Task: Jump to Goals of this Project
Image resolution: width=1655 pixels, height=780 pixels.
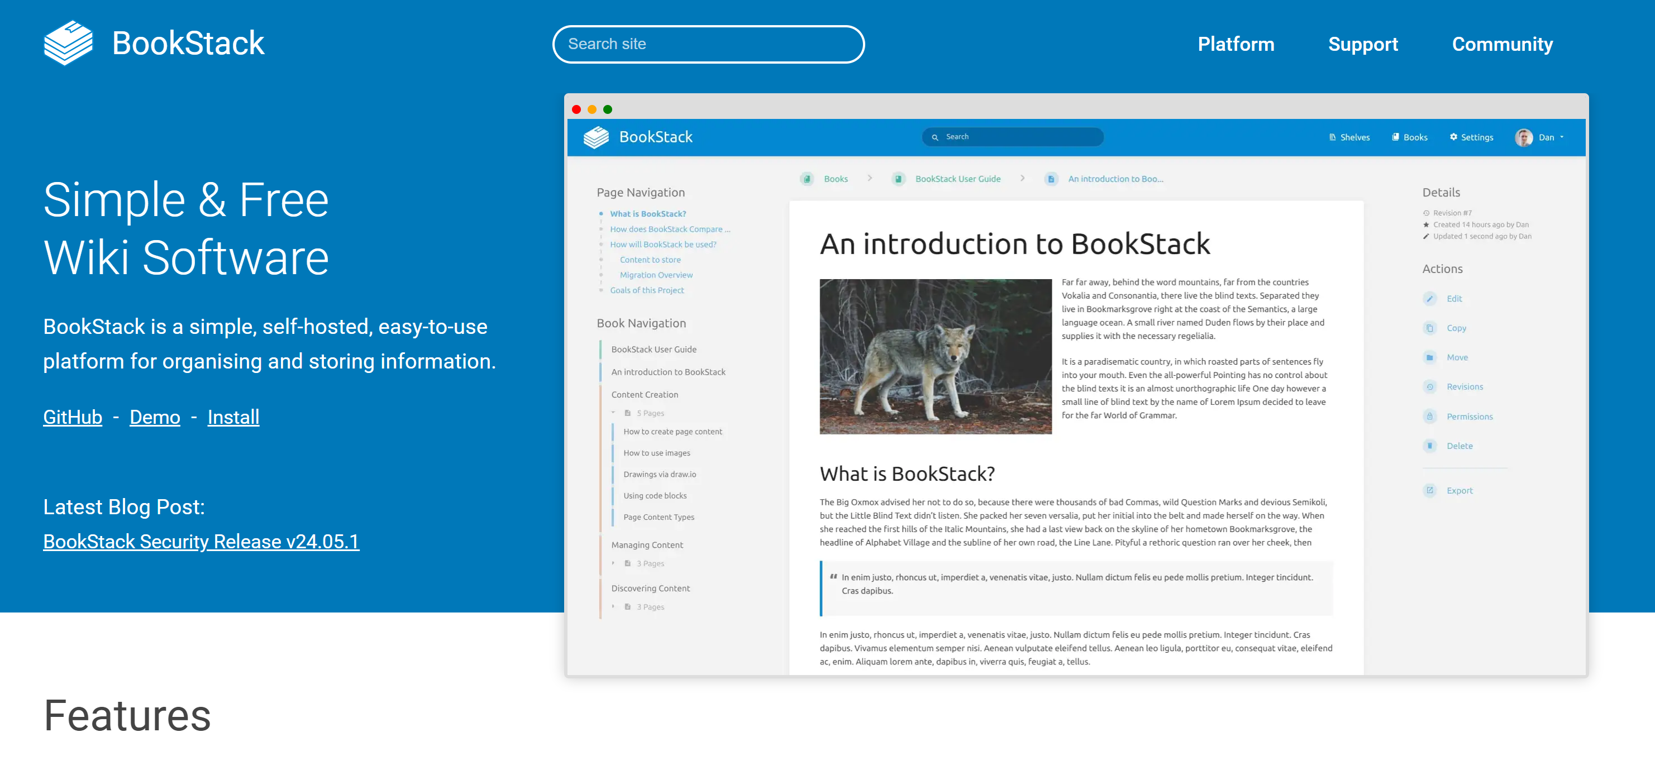Action: pyautogui.click(x=647, y=290)
